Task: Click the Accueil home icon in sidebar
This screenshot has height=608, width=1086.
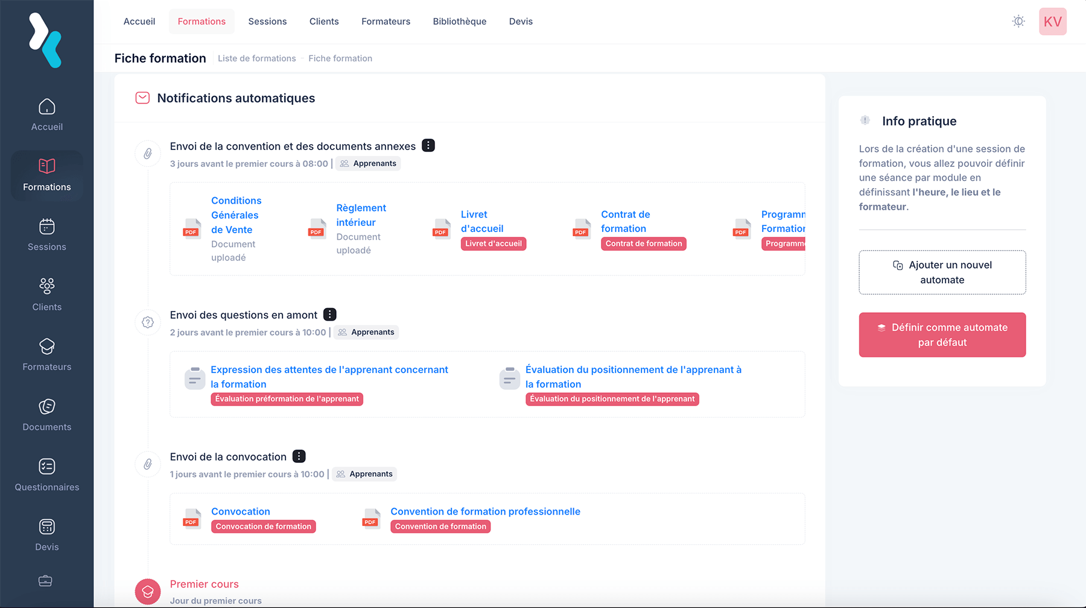Action: [x=46, y=107]
